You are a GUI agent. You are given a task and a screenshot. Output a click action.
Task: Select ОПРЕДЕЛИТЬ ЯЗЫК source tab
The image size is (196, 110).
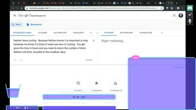(x=22, y=33)
